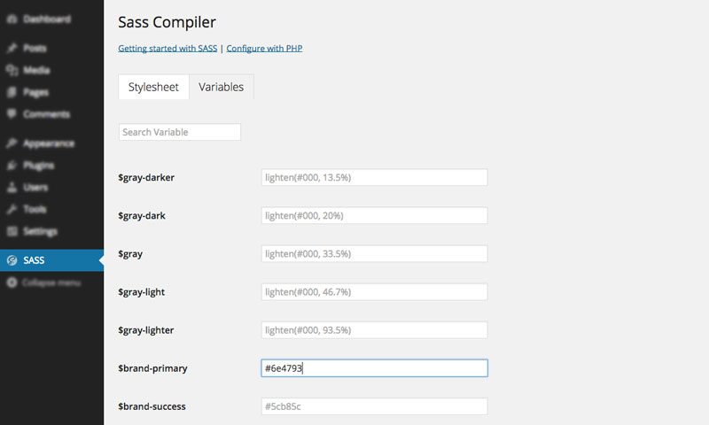Select the Users person icon
Screen dimensions: 709x425
point(12,187)
